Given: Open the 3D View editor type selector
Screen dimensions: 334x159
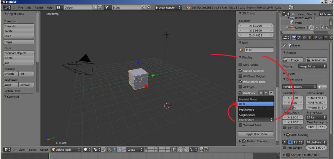Looking at the screenshot, I should (x=7, y=150).
